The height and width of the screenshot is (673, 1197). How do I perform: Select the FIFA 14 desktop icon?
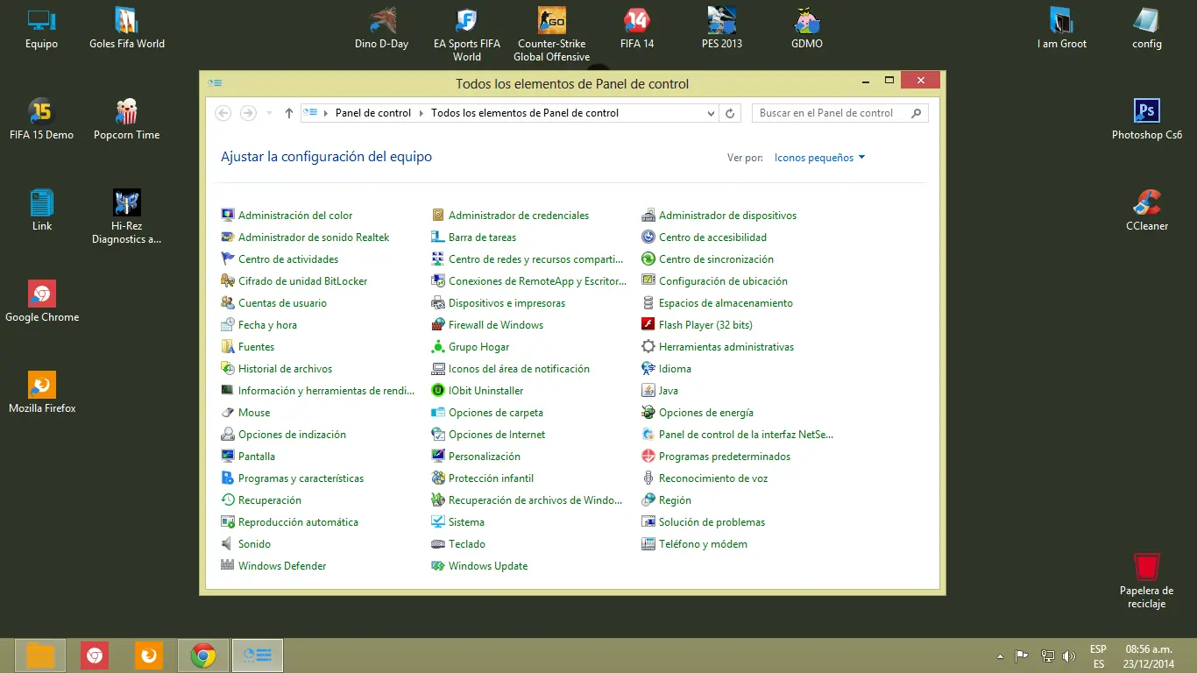637,27
